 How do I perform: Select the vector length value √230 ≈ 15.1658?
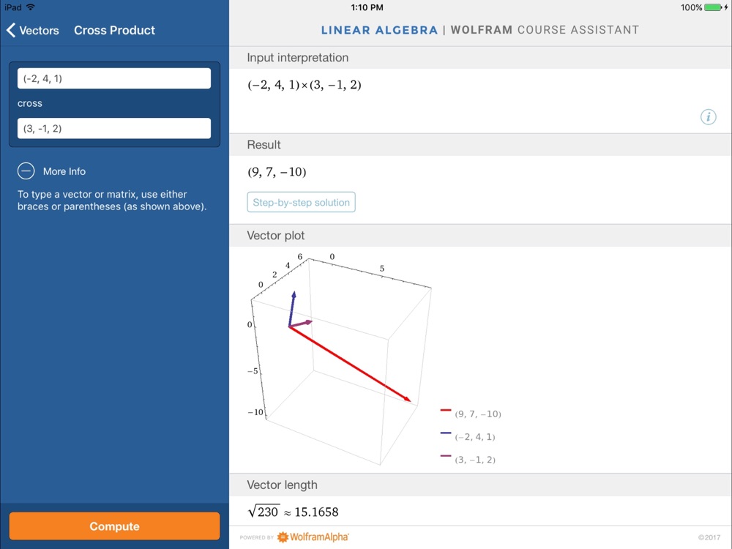[294, 512]
